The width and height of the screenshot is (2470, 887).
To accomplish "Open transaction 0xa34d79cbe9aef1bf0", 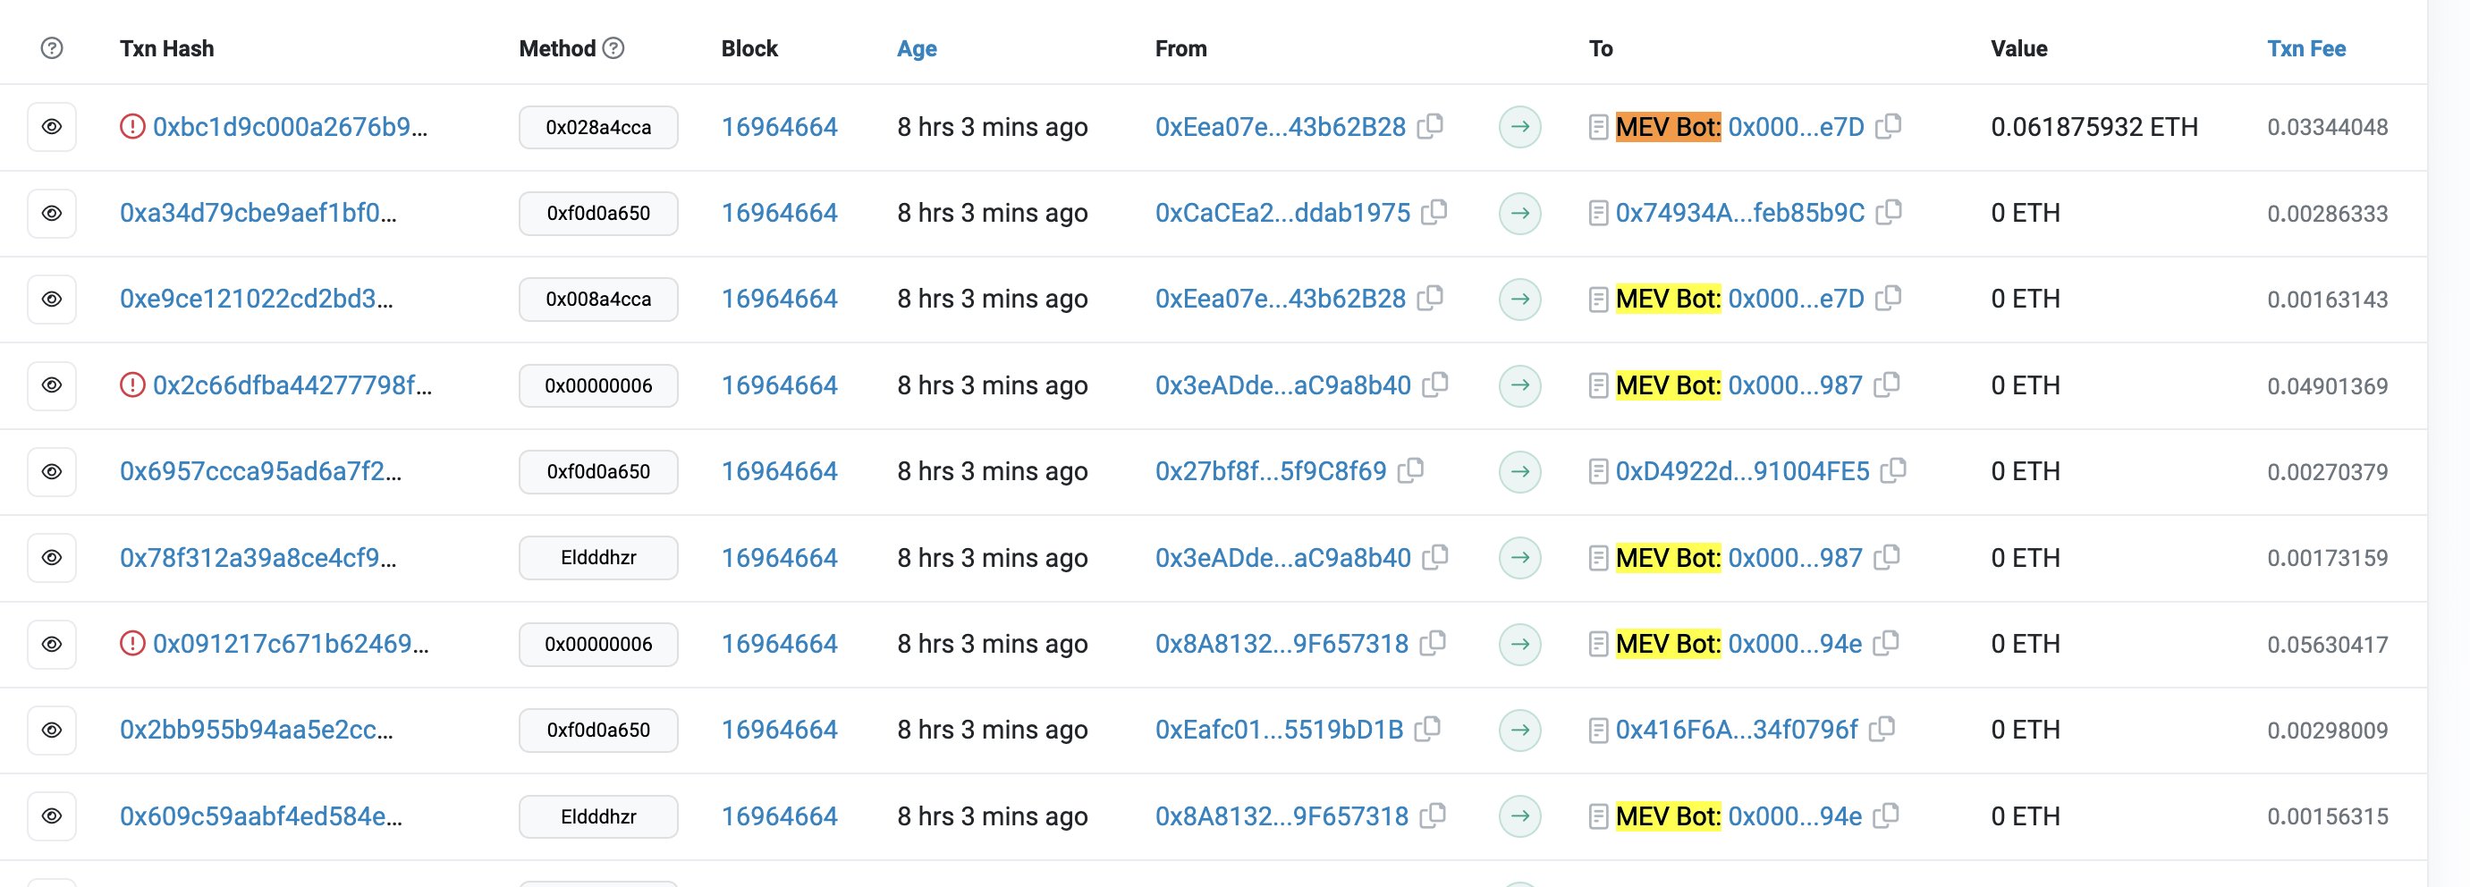I will point(257,212).
